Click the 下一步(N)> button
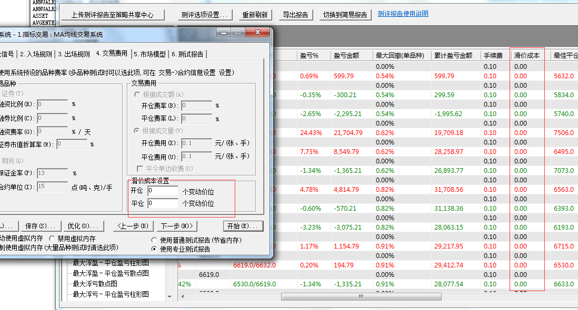The image size is (578, 310). pos(177,226)
